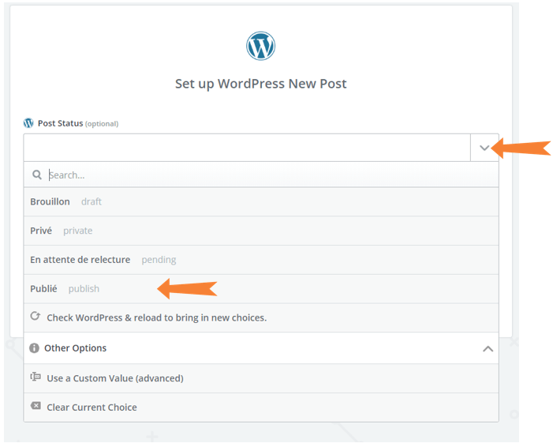Screen dimensions: 553x447
Task: Click the magnifier icon in search box
Action: [36, 175]
